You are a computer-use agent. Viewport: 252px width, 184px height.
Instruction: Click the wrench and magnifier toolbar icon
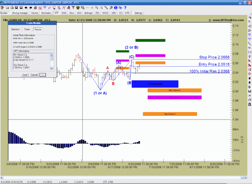point(111,8)
